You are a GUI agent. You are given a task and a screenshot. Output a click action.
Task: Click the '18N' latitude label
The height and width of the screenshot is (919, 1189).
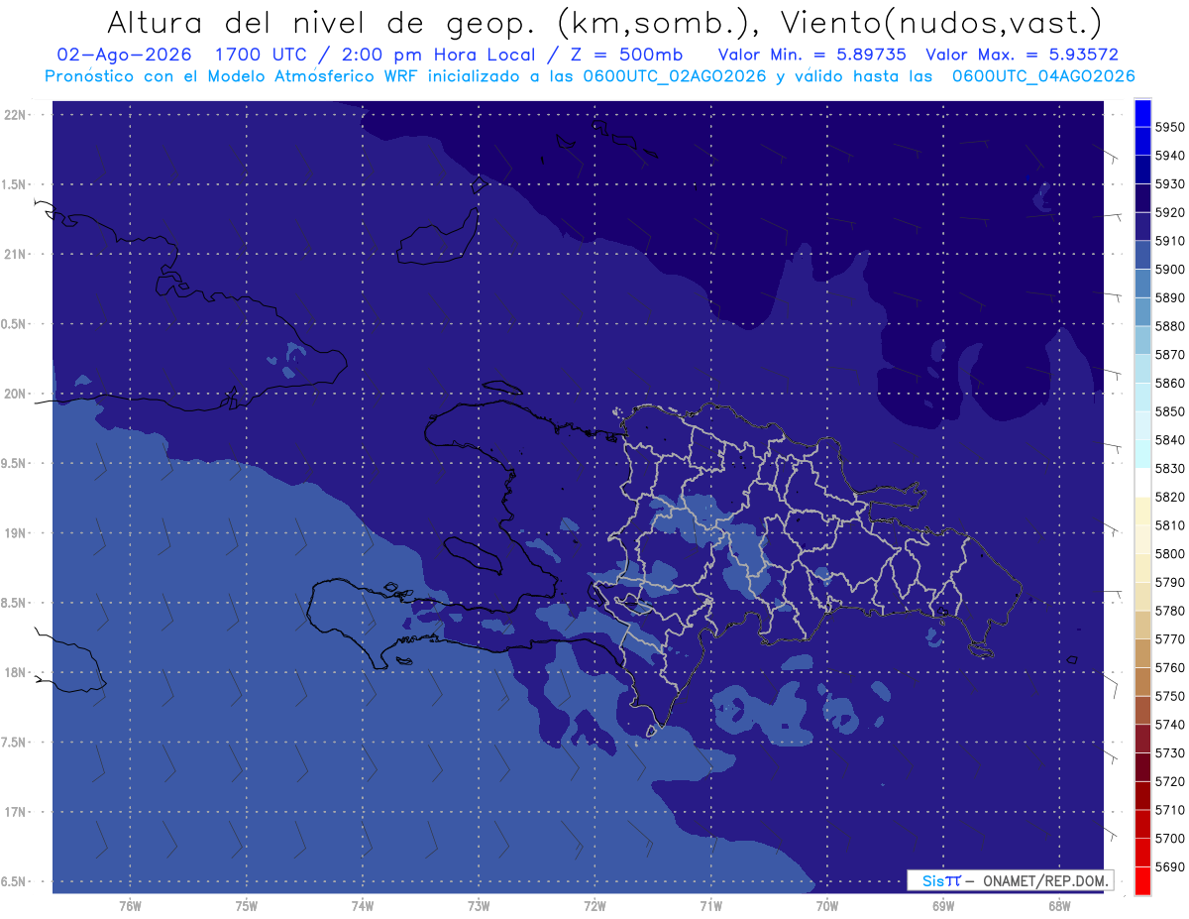click(16, 672)
